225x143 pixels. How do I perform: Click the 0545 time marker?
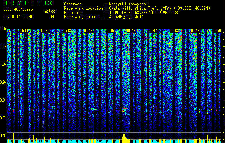tap(110, 31)
